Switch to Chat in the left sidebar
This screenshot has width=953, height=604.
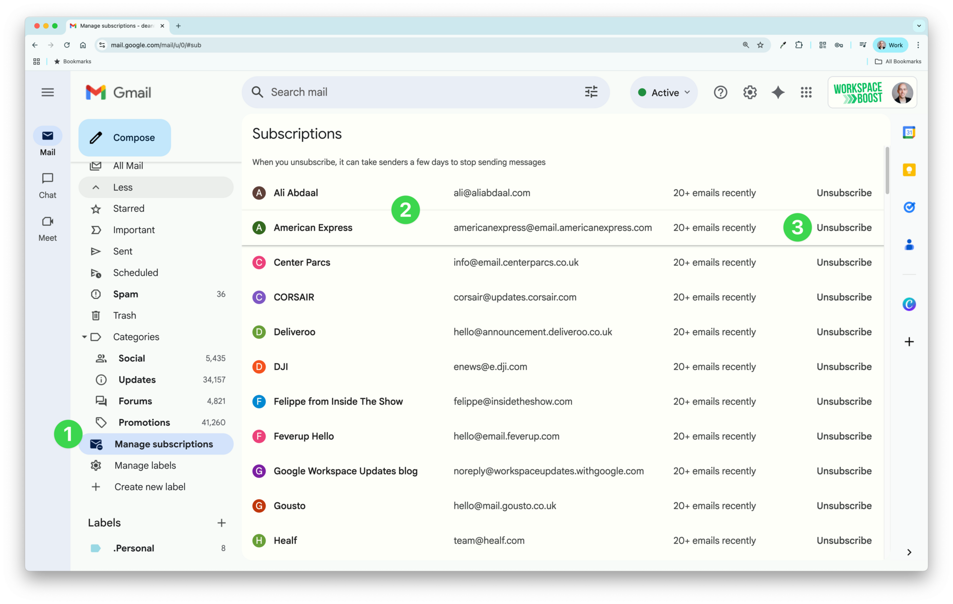47,185
